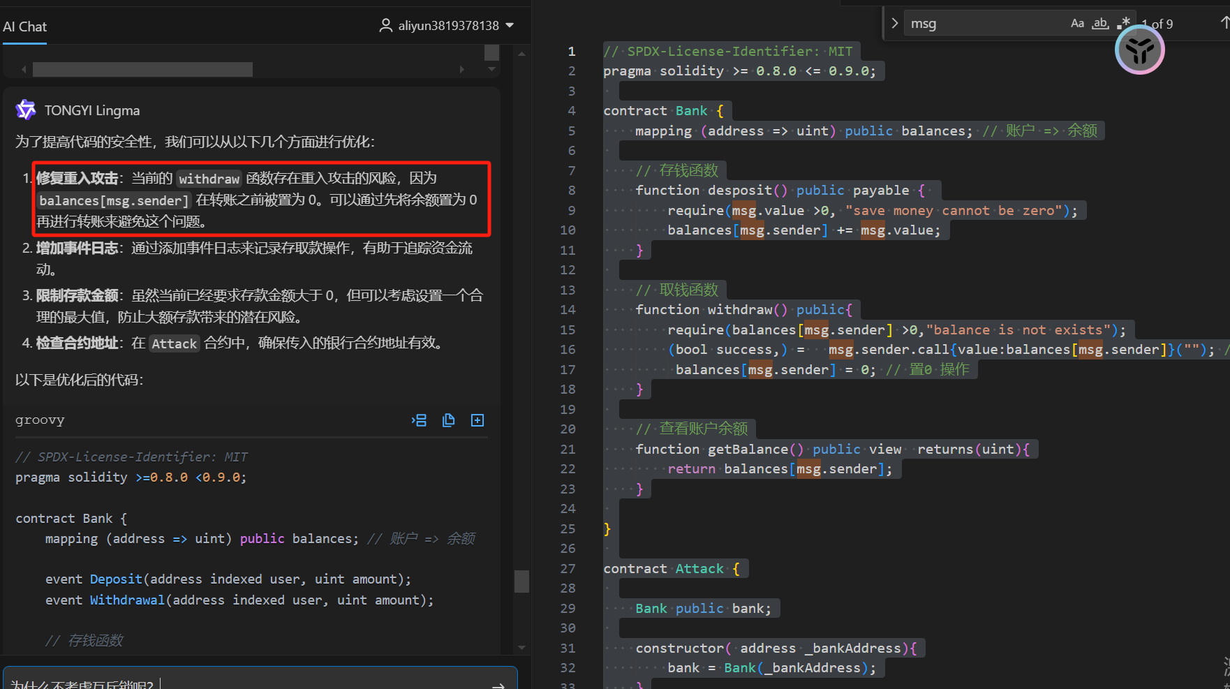Screen dimensions: 1230x689
Task: Click the new-file icon on the groovy code block
Action: pos(477,420)
